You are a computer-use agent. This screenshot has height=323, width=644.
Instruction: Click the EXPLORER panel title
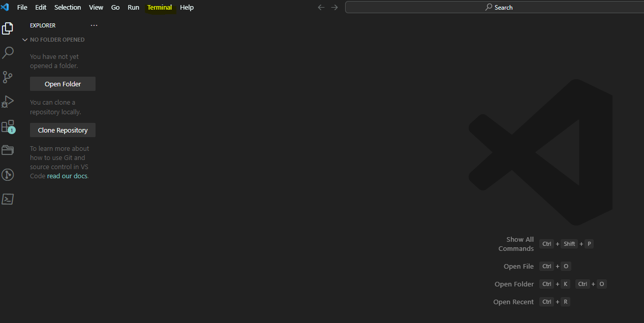tap(43, 25)
